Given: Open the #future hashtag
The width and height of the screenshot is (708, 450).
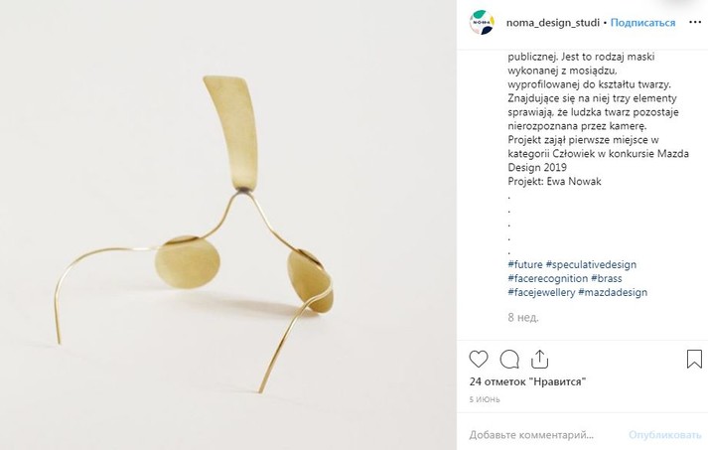Looking at the screenshot, I should (525, 264).
